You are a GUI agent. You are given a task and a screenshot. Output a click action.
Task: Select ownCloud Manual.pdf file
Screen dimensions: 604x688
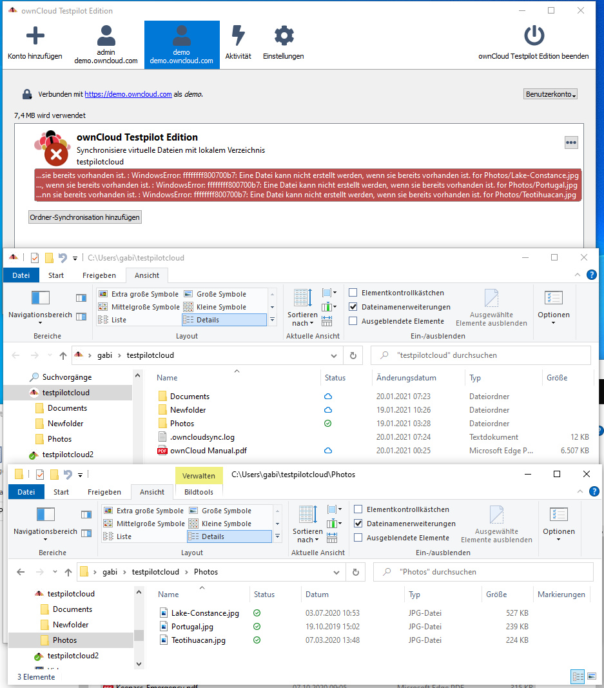coord(208,451)
